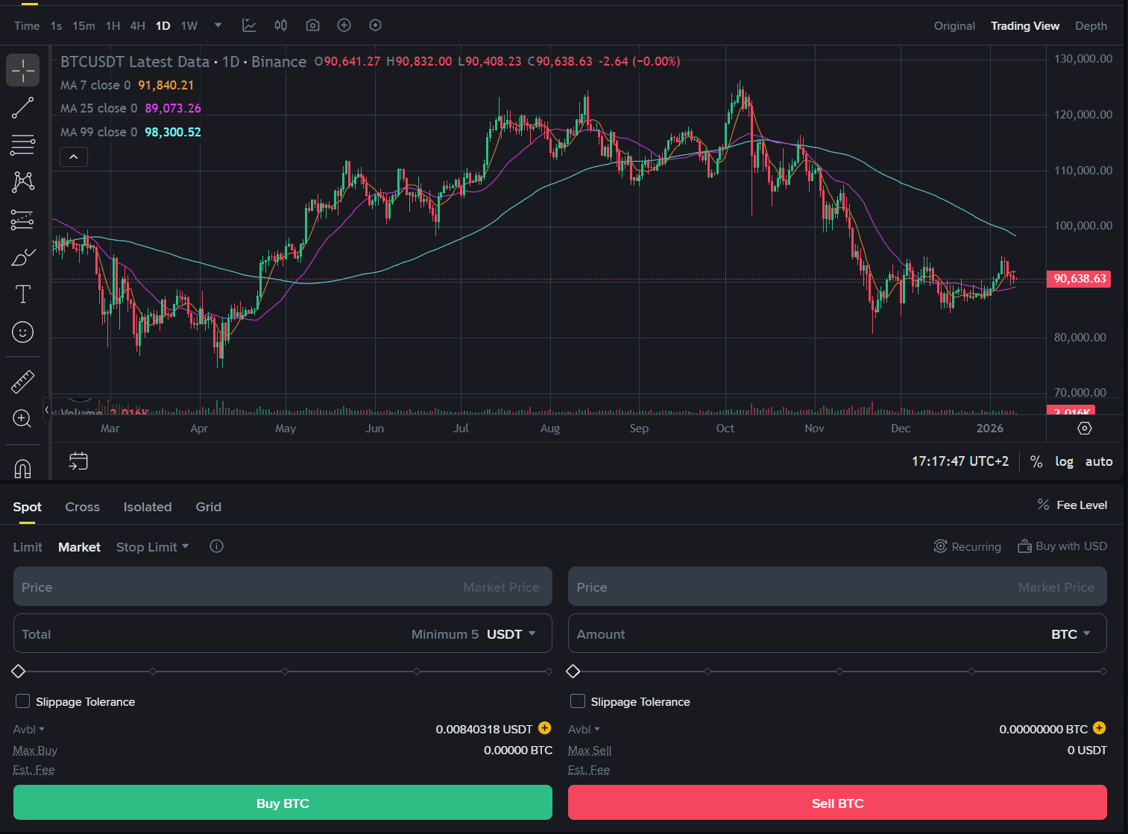Image resolution: width=1128 pixels, height=834 pixels.
Task: Switch to the Depth chart view
Action: click(x=1090, y=26)
